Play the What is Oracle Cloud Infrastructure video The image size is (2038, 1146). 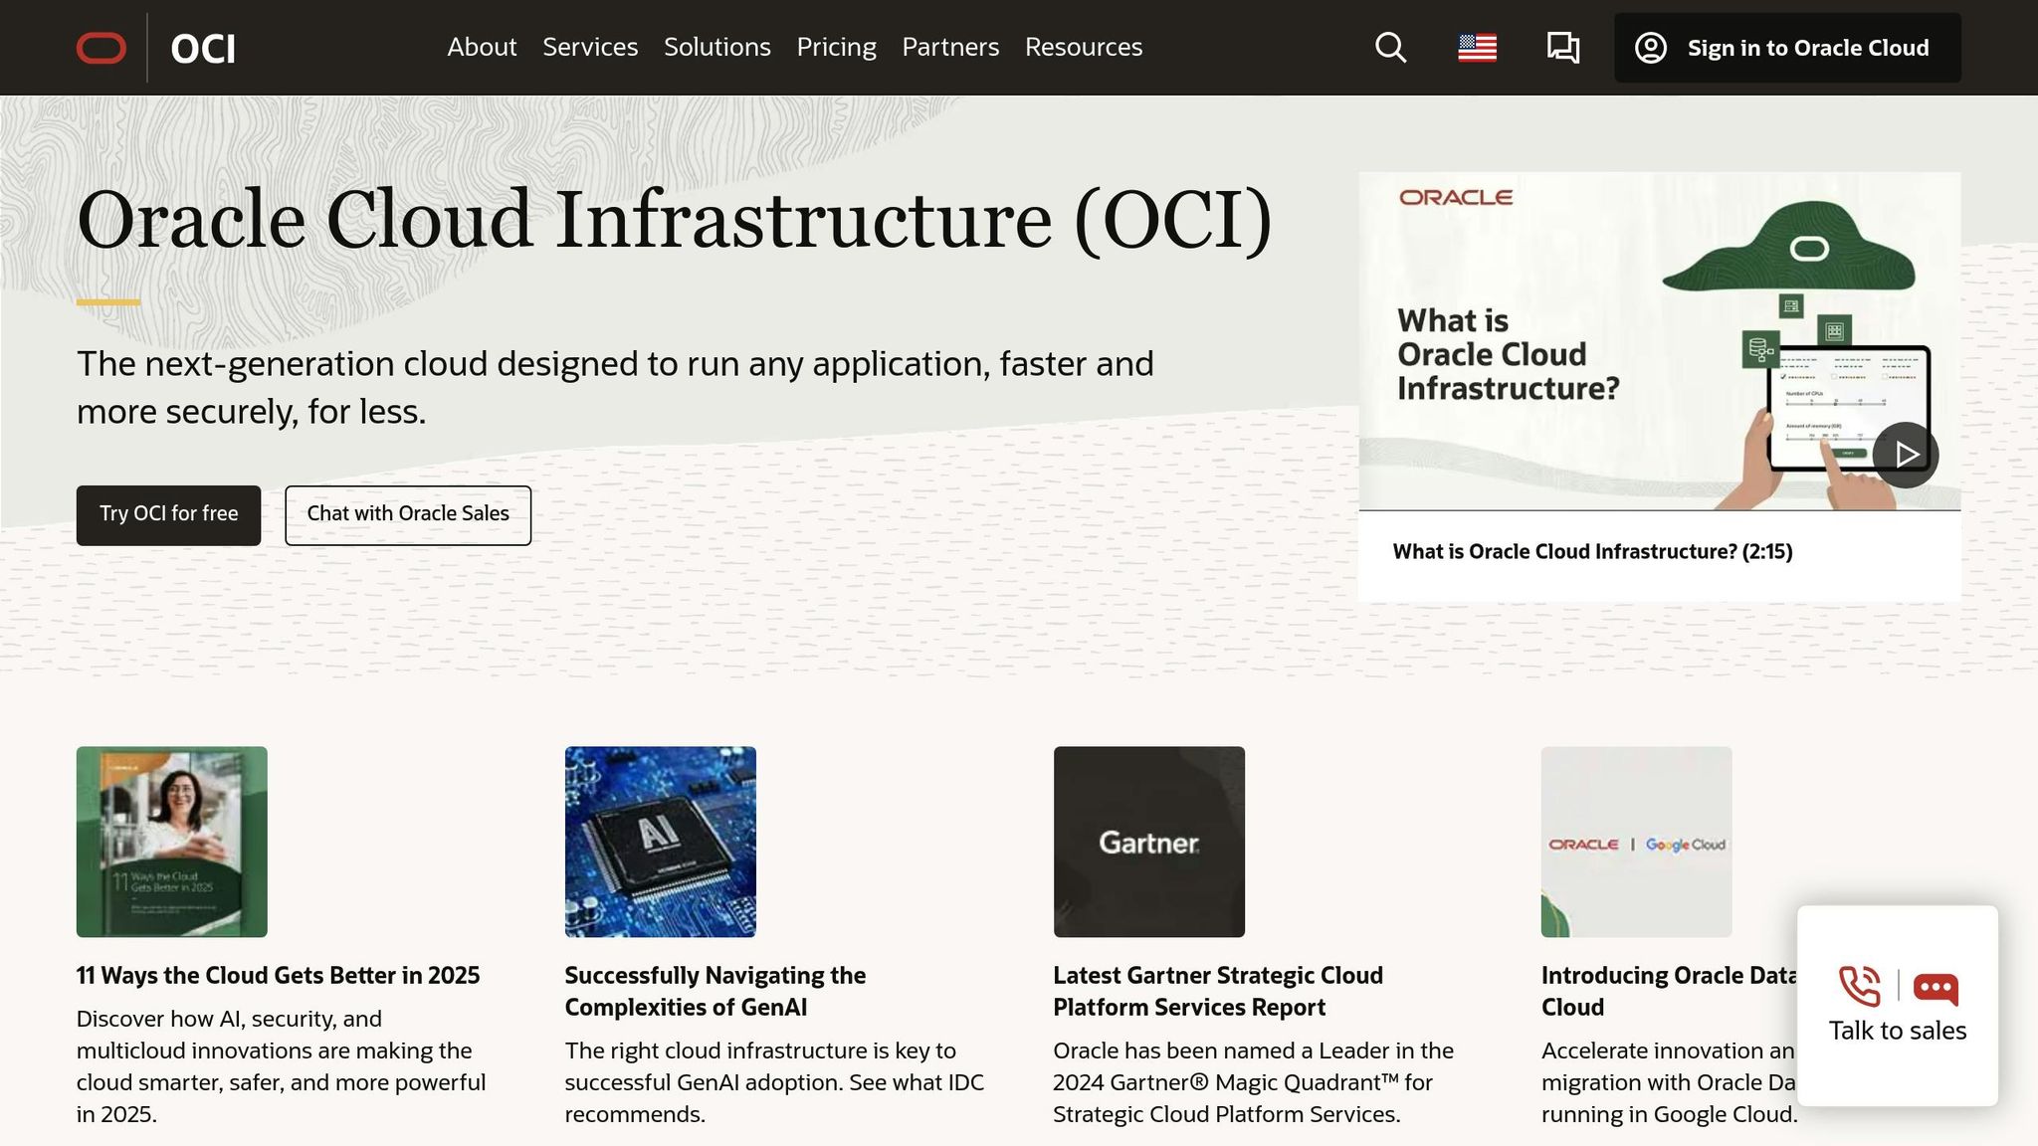(x=1905, y=455)
